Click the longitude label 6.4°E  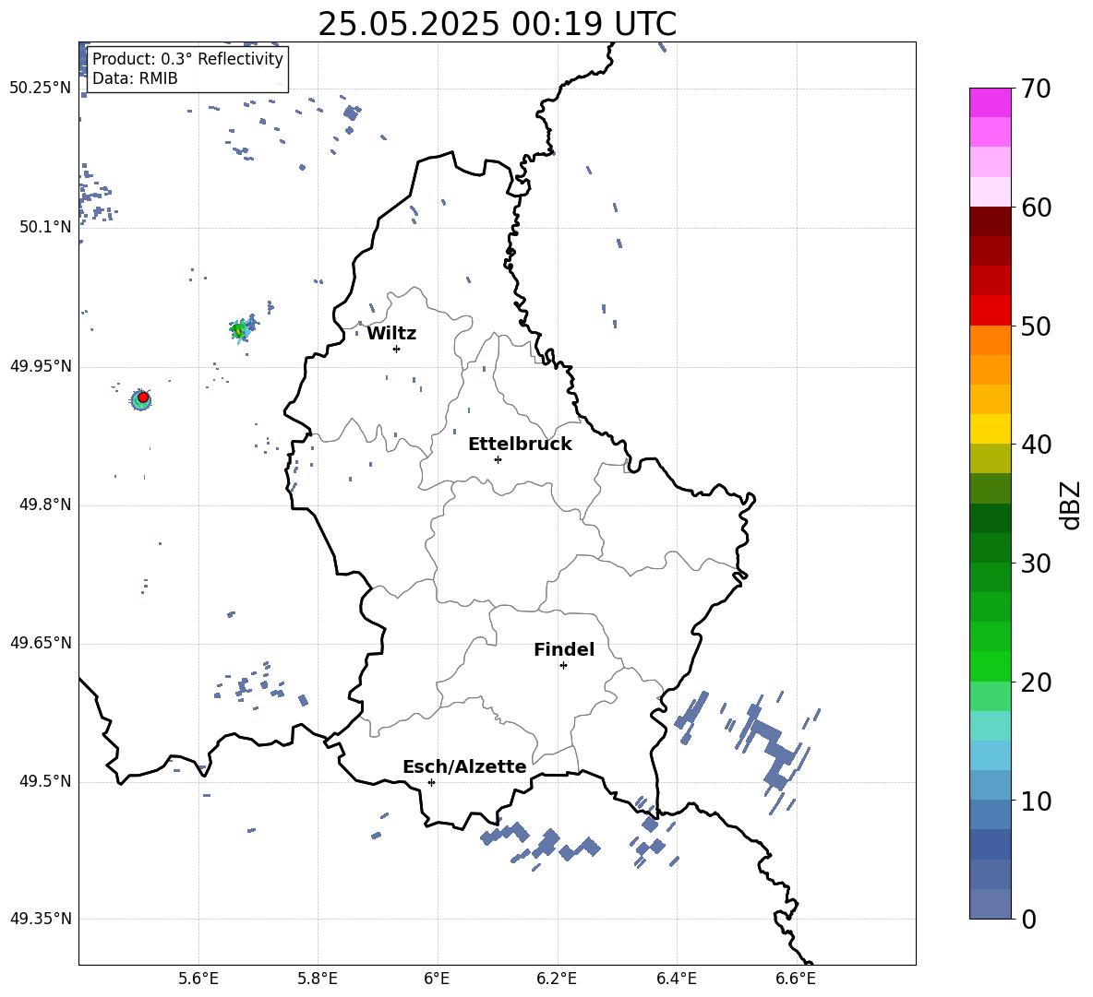pos(676,979)
